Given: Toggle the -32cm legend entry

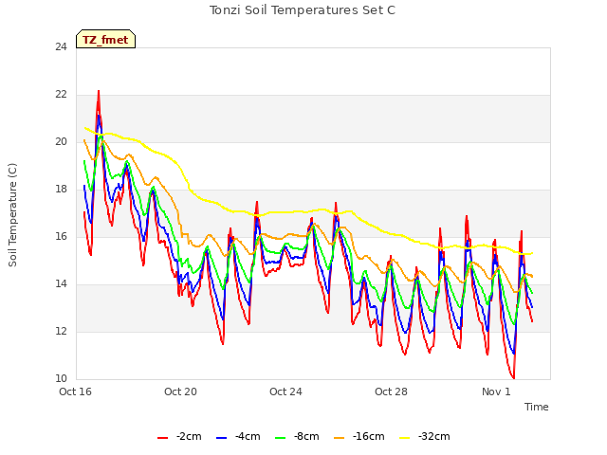Looking at the screenshot, I should pyautogui.click(x=424, y=437).
